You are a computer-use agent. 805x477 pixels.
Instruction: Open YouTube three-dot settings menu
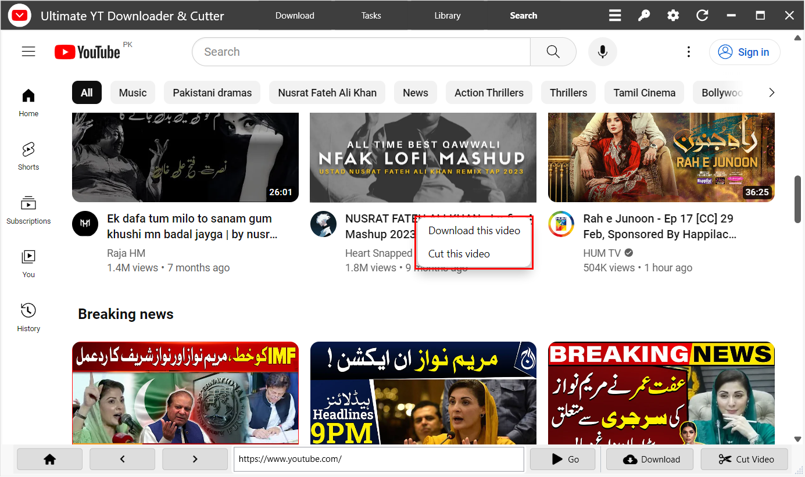[689, 52]
